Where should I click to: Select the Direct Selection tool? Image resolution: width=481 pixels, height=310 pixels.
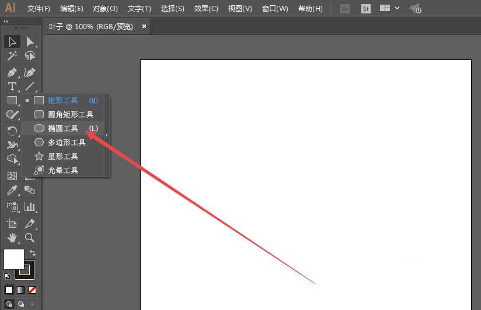[30, 41]
